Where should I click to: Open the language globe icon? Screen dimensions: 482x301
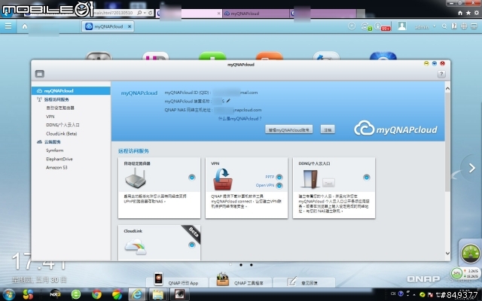click(x=464, y=26)
